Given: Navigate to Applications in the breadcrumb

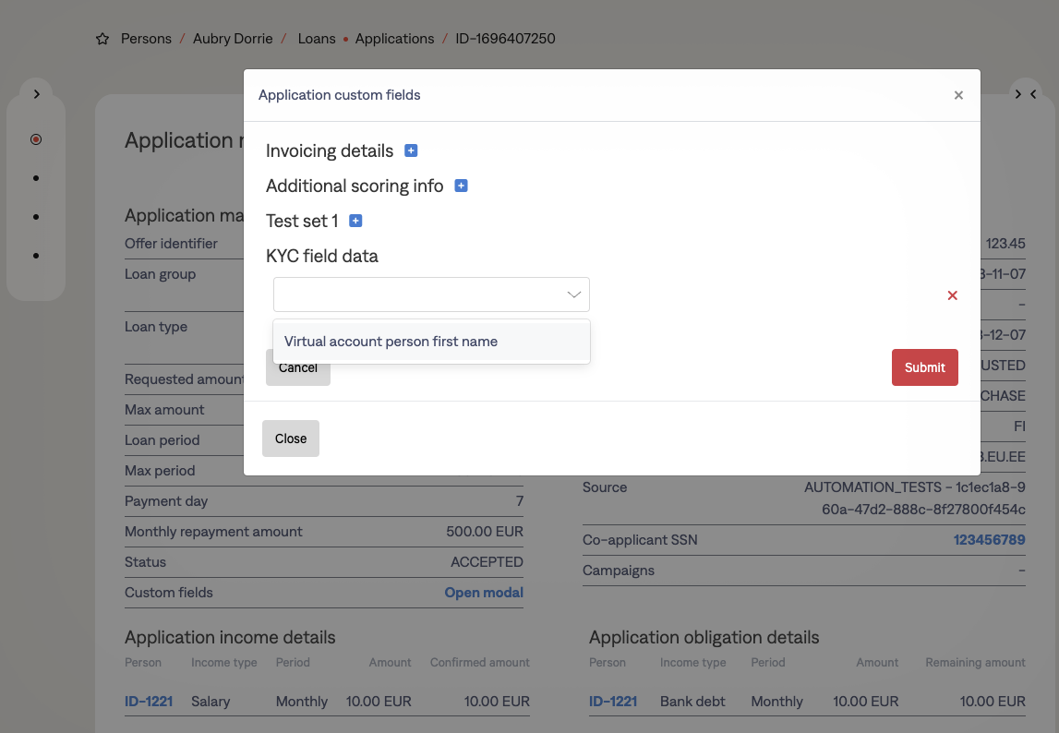Looking at the screenshot, I should tap(394, 39).
